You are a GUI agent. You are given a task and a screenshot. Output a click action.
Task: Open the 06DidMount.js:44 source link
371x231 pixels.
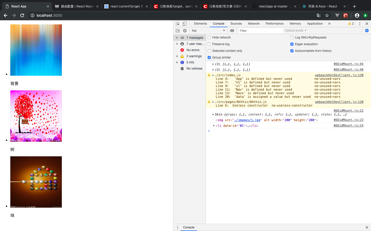(348, 64)
